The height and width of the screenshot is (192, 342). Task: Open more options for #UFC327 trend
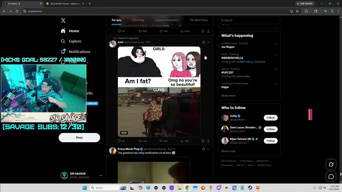click(x=276, y=69)
